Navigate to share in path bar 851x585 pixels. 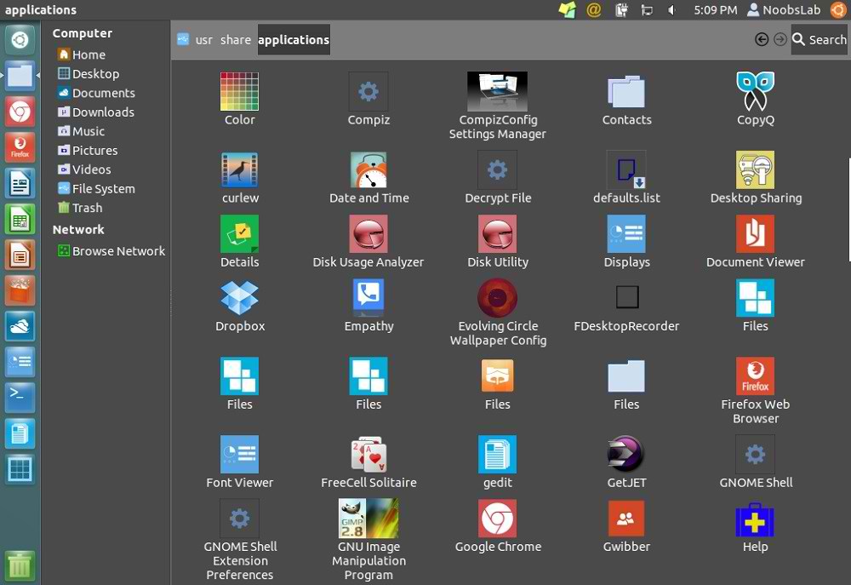pyautogui.click(x=236, y=40)
